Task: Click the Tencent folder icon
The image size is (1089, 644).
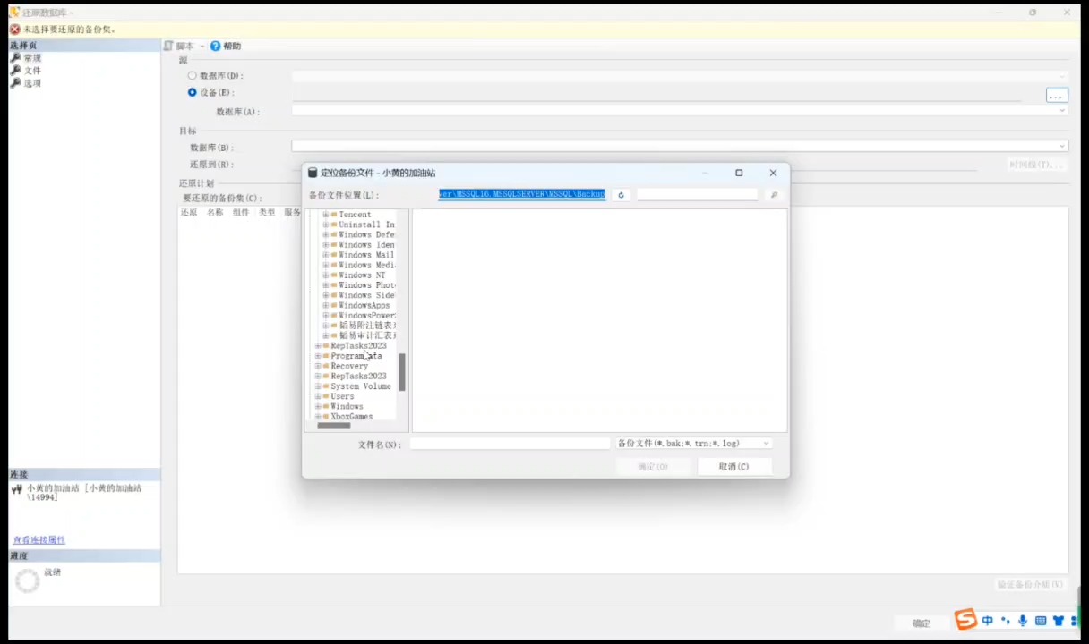Action: point(334,215)
